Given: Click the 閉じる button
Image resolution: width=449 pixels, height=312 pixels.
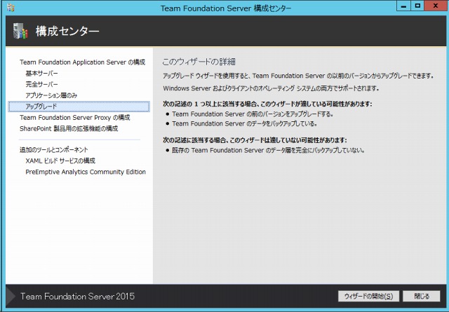Looking at the screenshot, I should 422,296.
